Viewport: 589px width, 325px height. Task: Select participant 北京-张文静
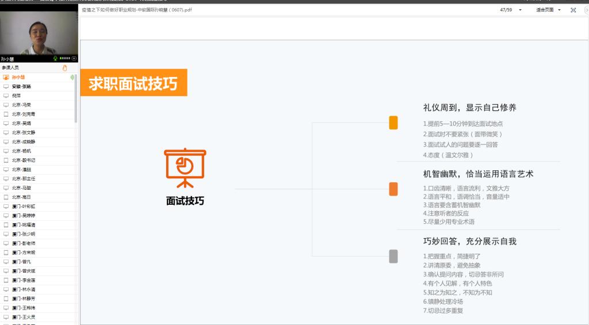[24, 132]
